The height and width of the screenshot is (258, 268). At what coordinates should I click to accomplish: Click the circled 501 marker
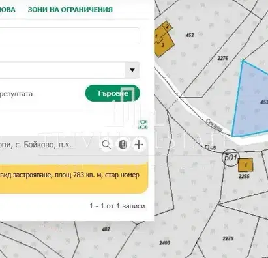pos(231,157)
